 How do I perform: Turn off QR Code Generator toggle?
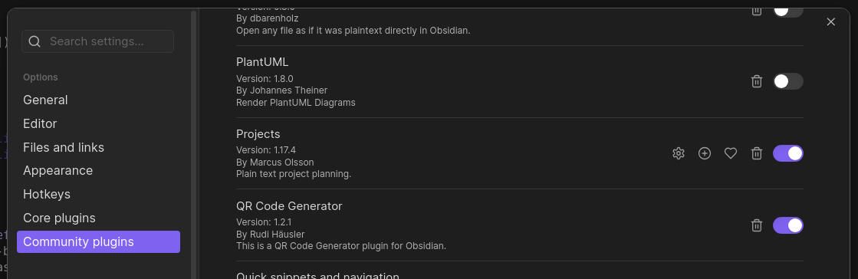(788, 225)
